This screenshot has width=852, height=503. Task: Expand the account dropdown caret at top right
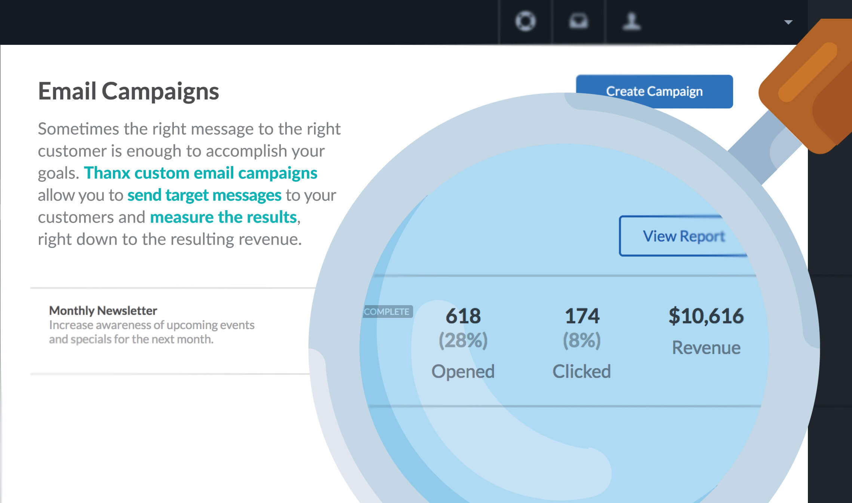[789, 22]
